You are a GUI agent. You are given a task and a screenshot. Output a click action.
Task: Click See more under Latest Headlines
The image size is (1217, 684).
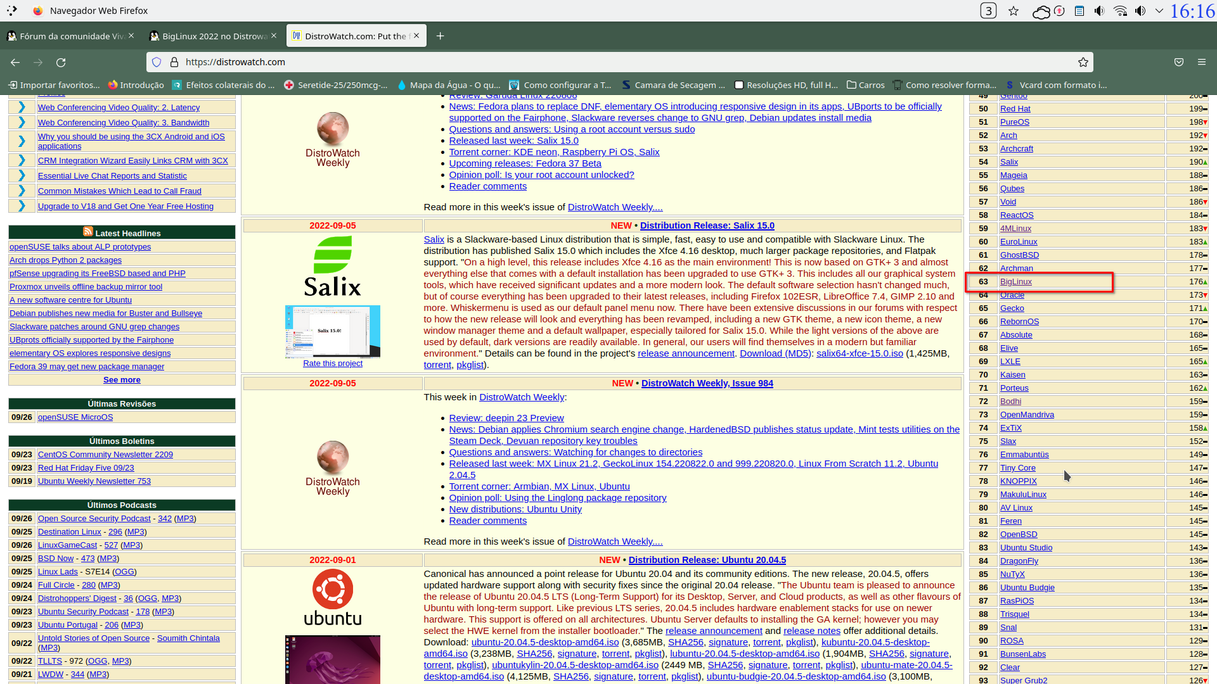[x=122, y=380]
